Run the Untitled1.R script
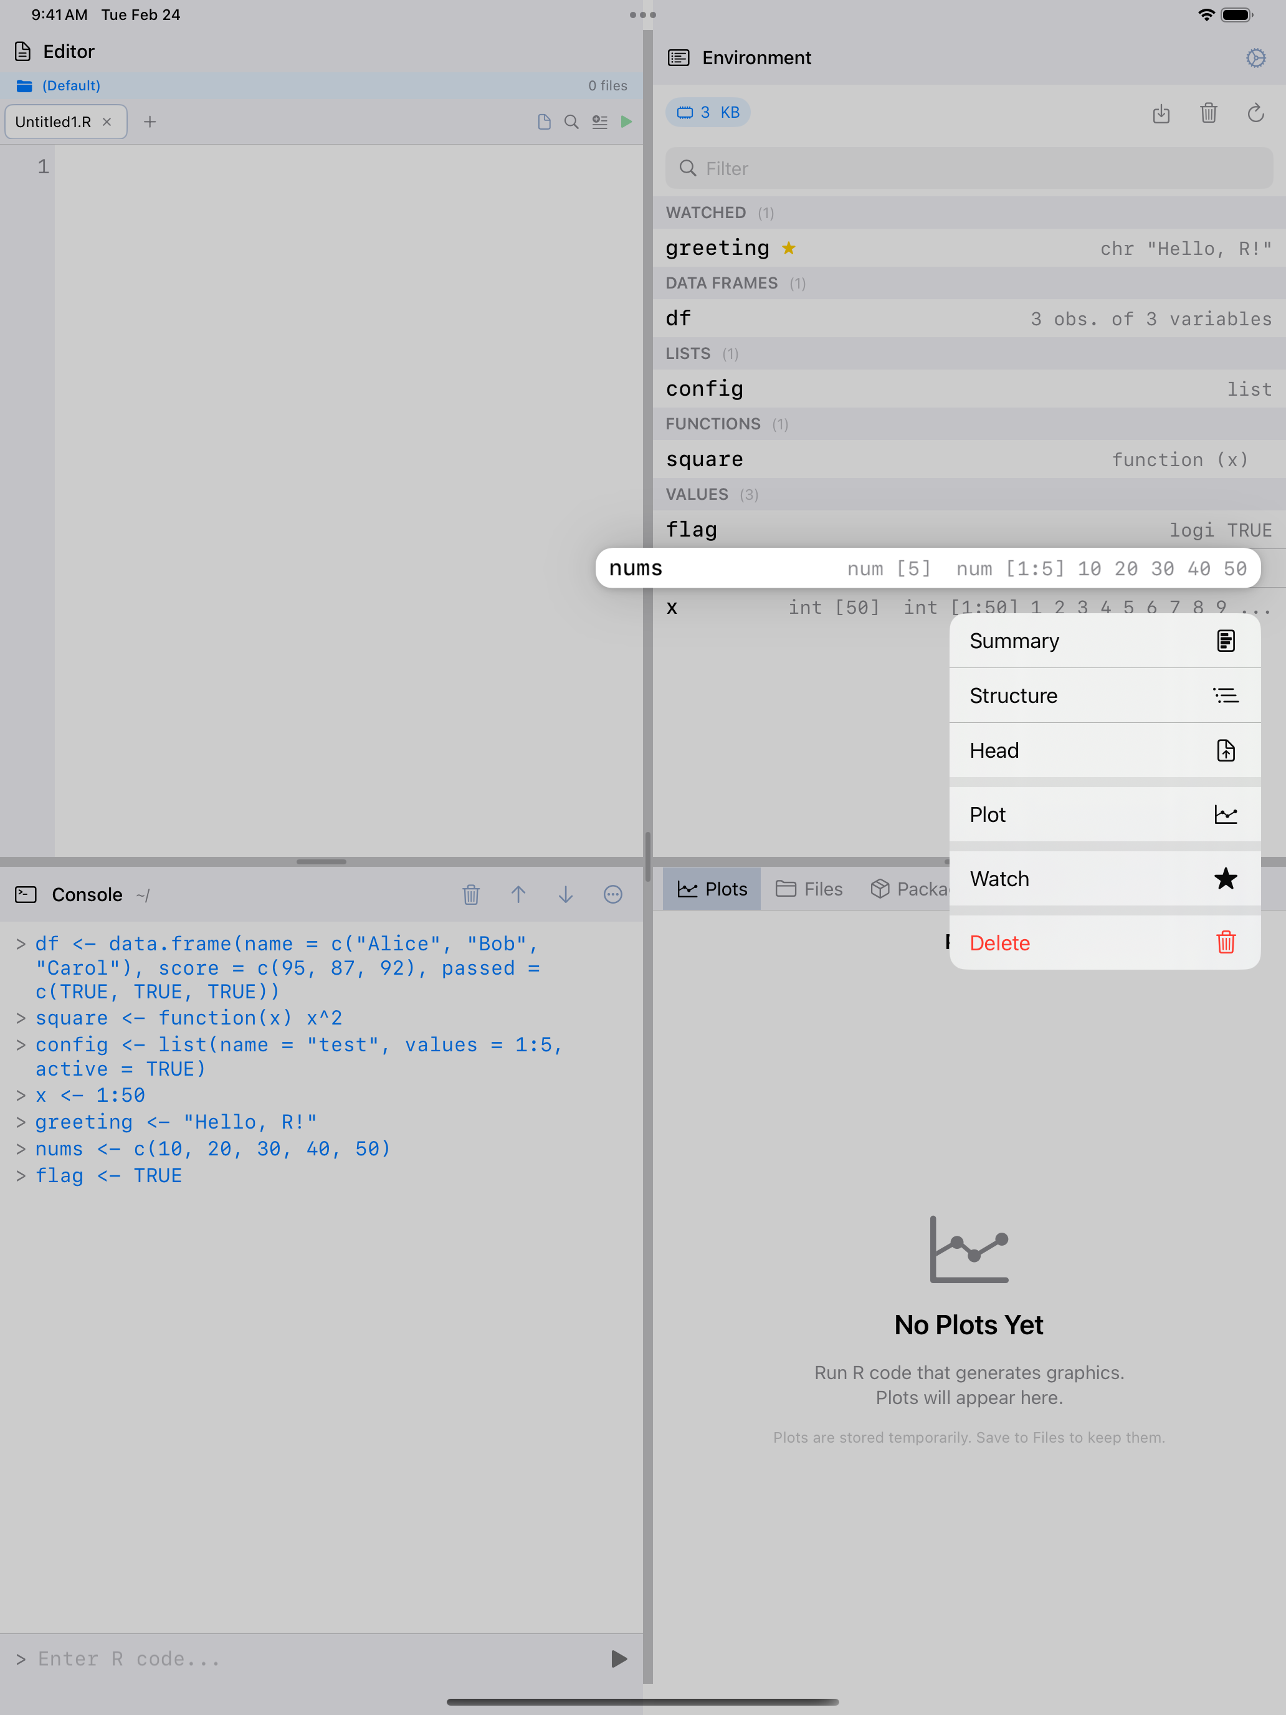Screen dimensions: 1286x1715 click(x=627, y=122)
